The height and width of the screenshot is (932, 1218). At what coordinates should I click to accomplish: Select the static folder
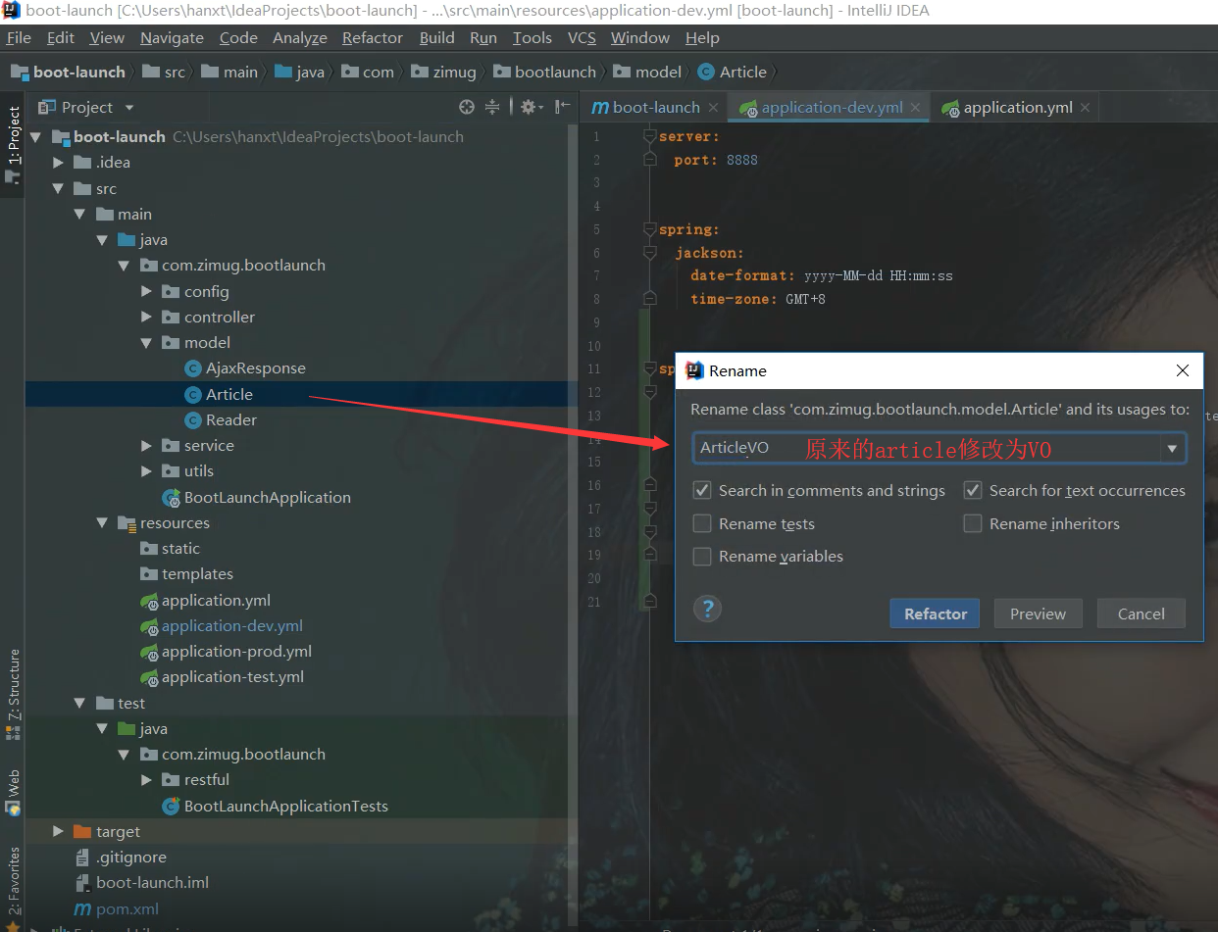point(180,548)
